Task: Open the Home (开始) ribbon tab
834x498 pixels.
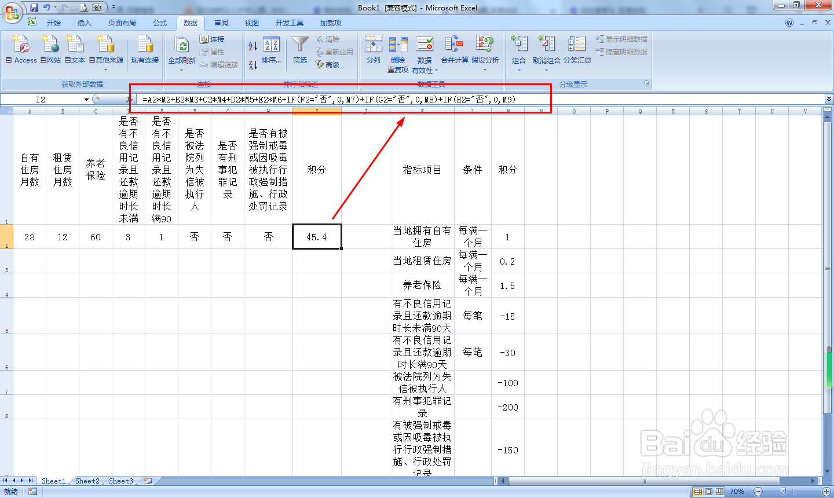Action: (x=54, y=23)
